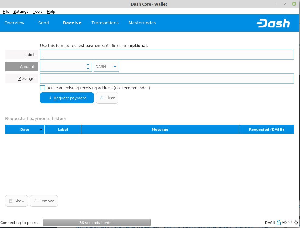Click the Connecting to peers status text
The width and height of the screenshot is (300, 228).
20,223
